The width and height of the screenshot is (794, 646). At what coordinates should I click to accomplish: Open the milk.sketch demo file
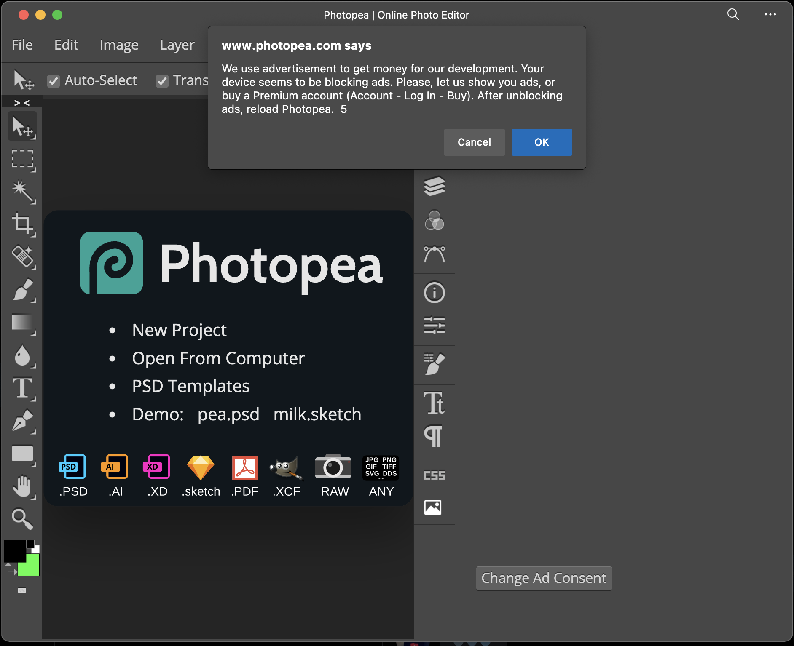coord(317,414)
